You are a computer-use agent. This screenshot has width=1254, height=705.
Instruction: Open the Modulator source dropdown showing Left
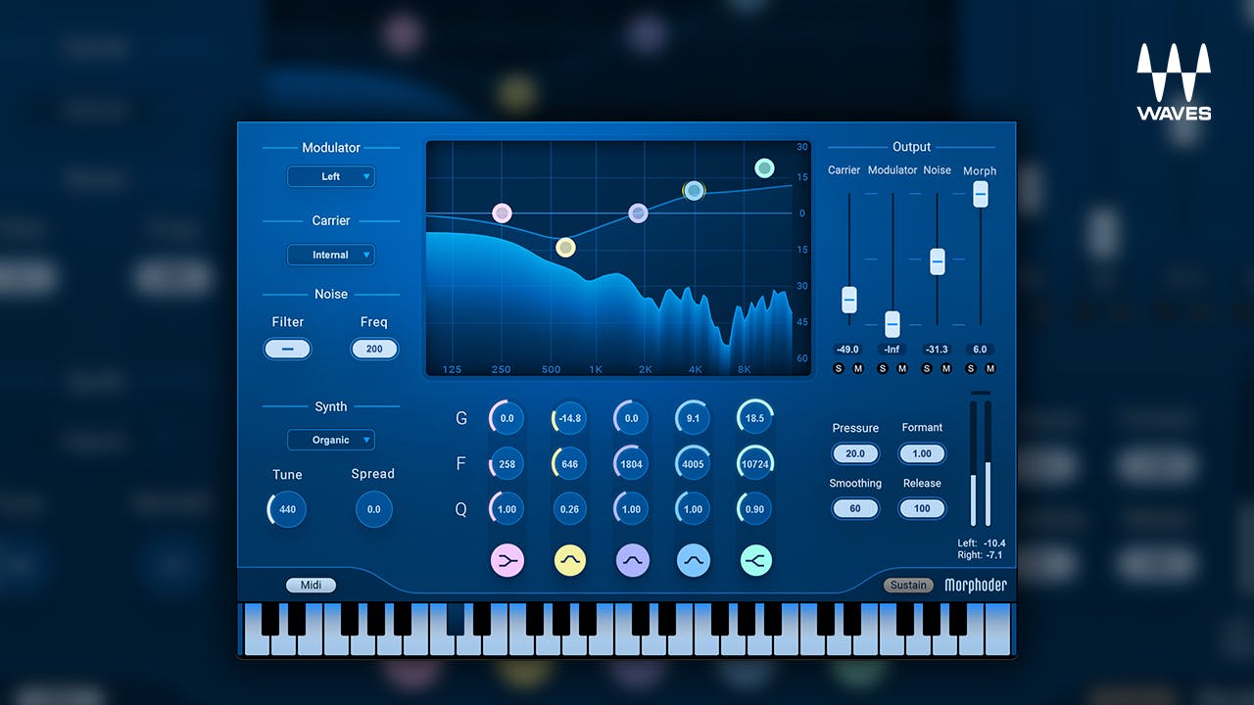331,176
